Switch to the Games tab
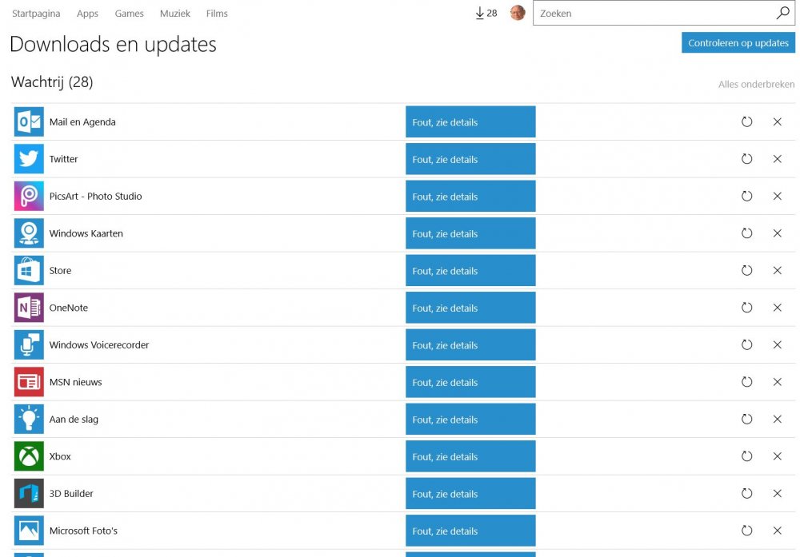Viewport: 800px width, 557px height. [129, 14]
